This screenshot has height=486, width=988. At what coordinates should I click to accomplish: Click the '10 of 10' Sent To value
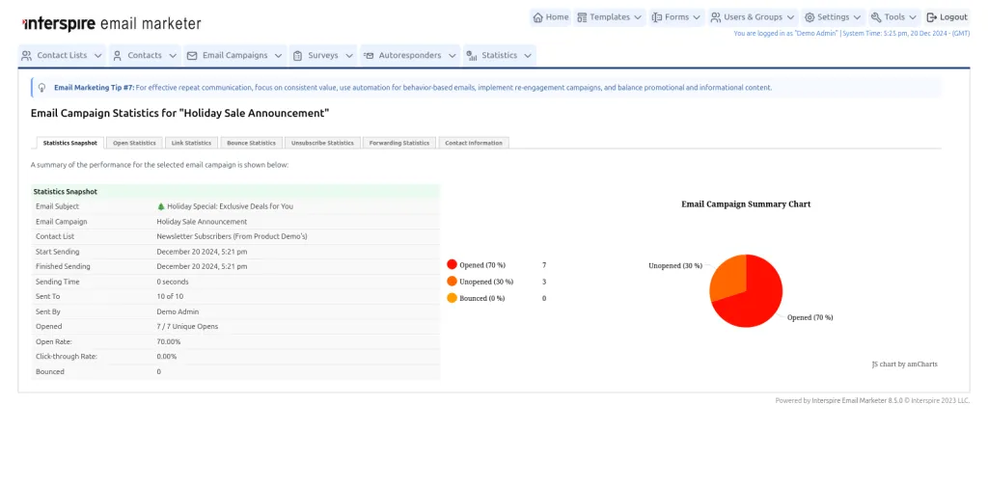click(170, 296)
